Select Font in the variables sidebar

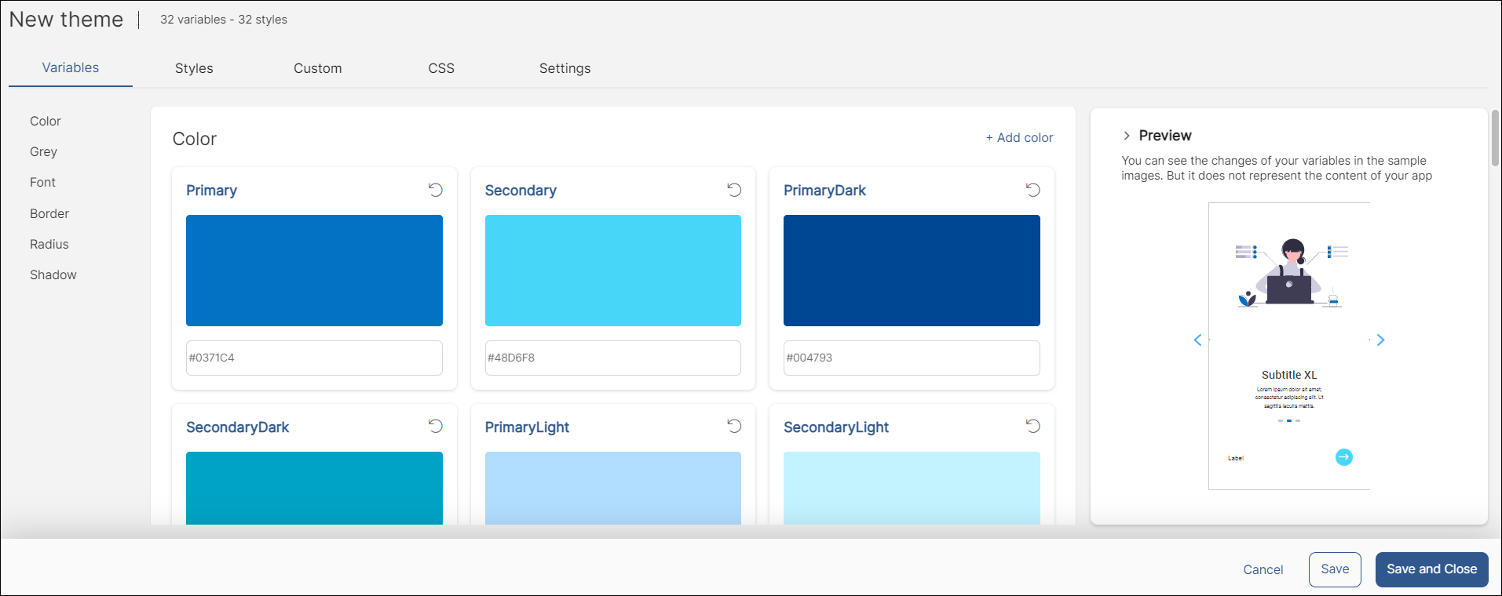[x=42, y=183]
